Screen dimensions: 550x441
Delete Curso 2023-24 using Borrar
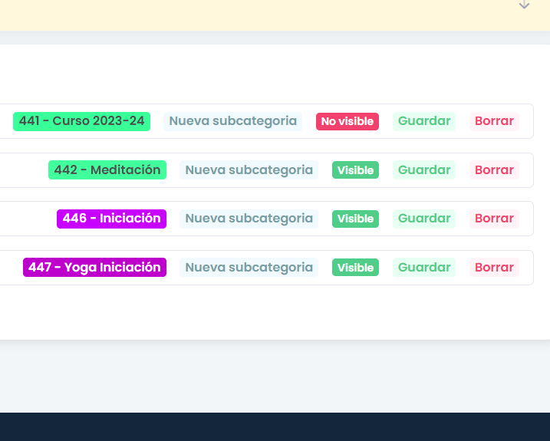(x=494, y=121)
